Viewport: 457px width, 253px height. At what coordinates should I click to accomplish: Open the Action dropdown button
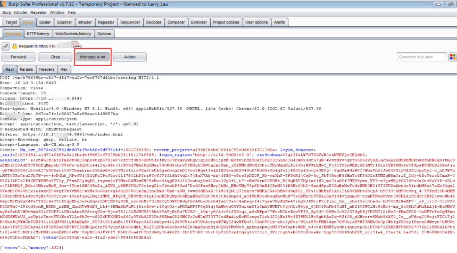tap(130, 57)
